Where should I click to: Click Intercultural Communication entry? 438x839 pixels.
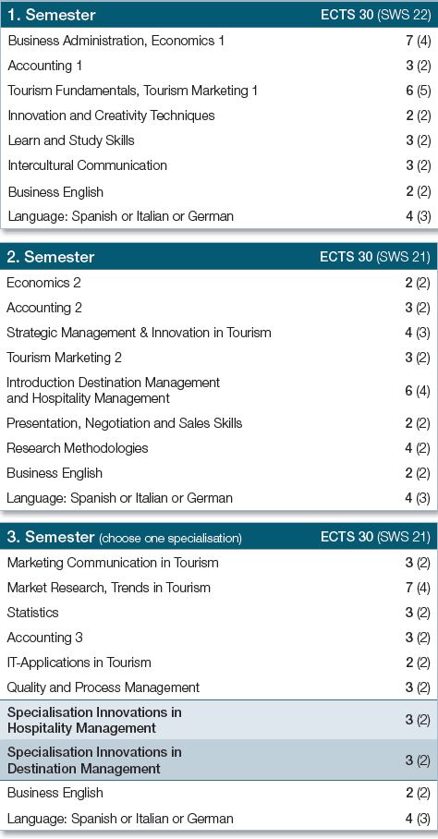tap(219, 165)
